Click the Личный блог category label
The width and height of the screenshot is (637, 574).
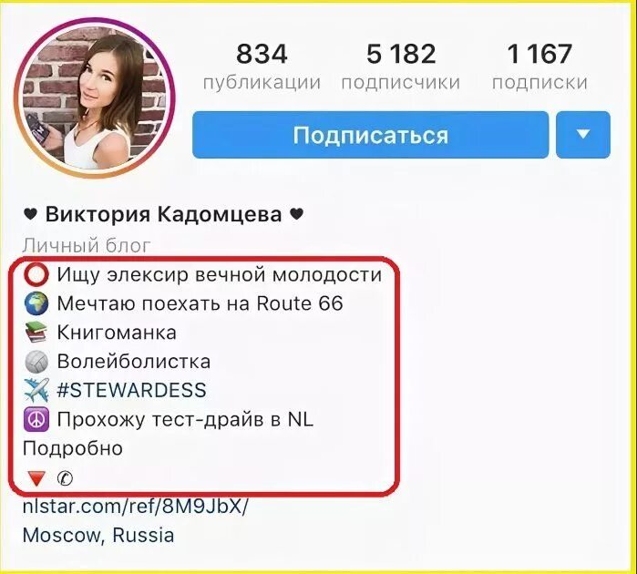[87, 246]
